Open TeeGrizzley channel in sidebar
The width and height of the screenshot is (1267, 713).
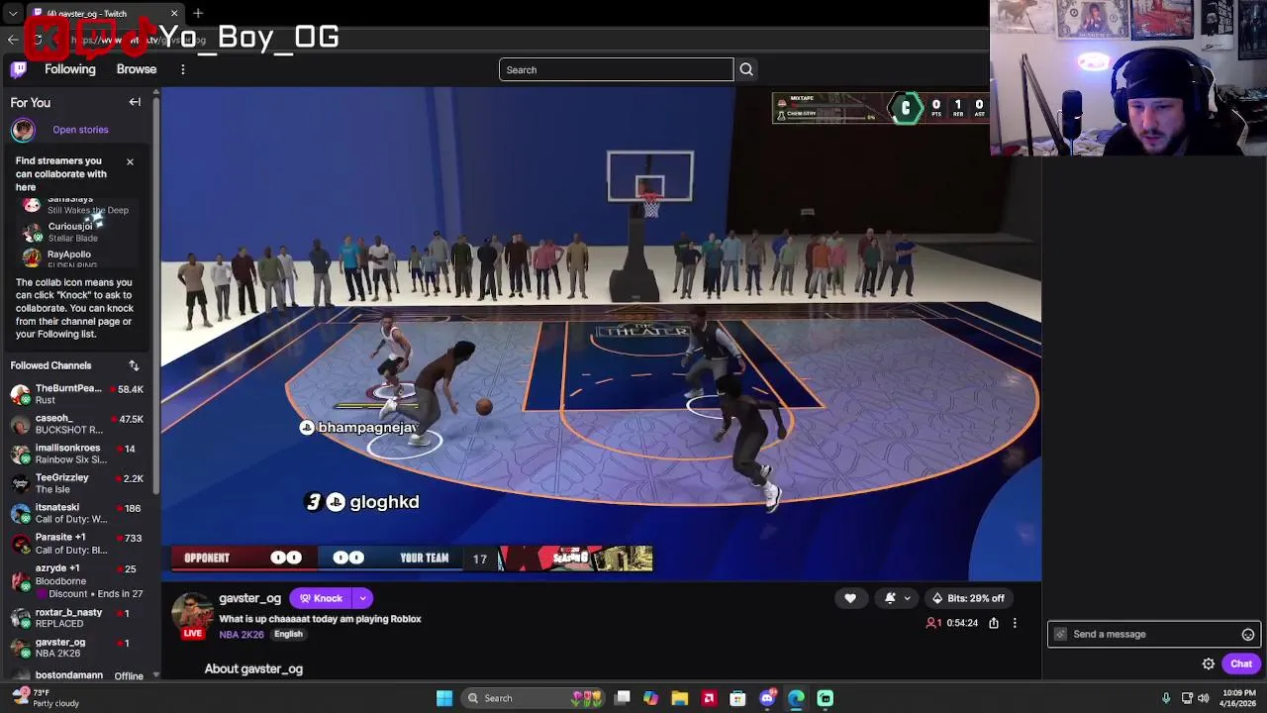pyautogui.click(x=77, y=483)
